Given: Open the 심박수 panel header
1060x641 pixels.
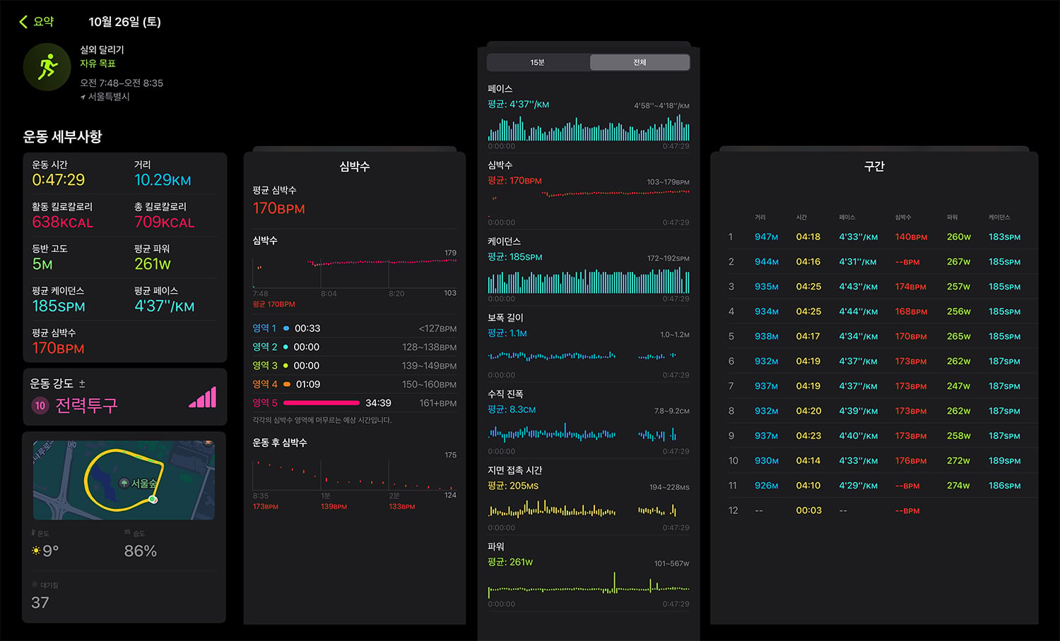Looking at the screenshot, I should coord(355,167).
